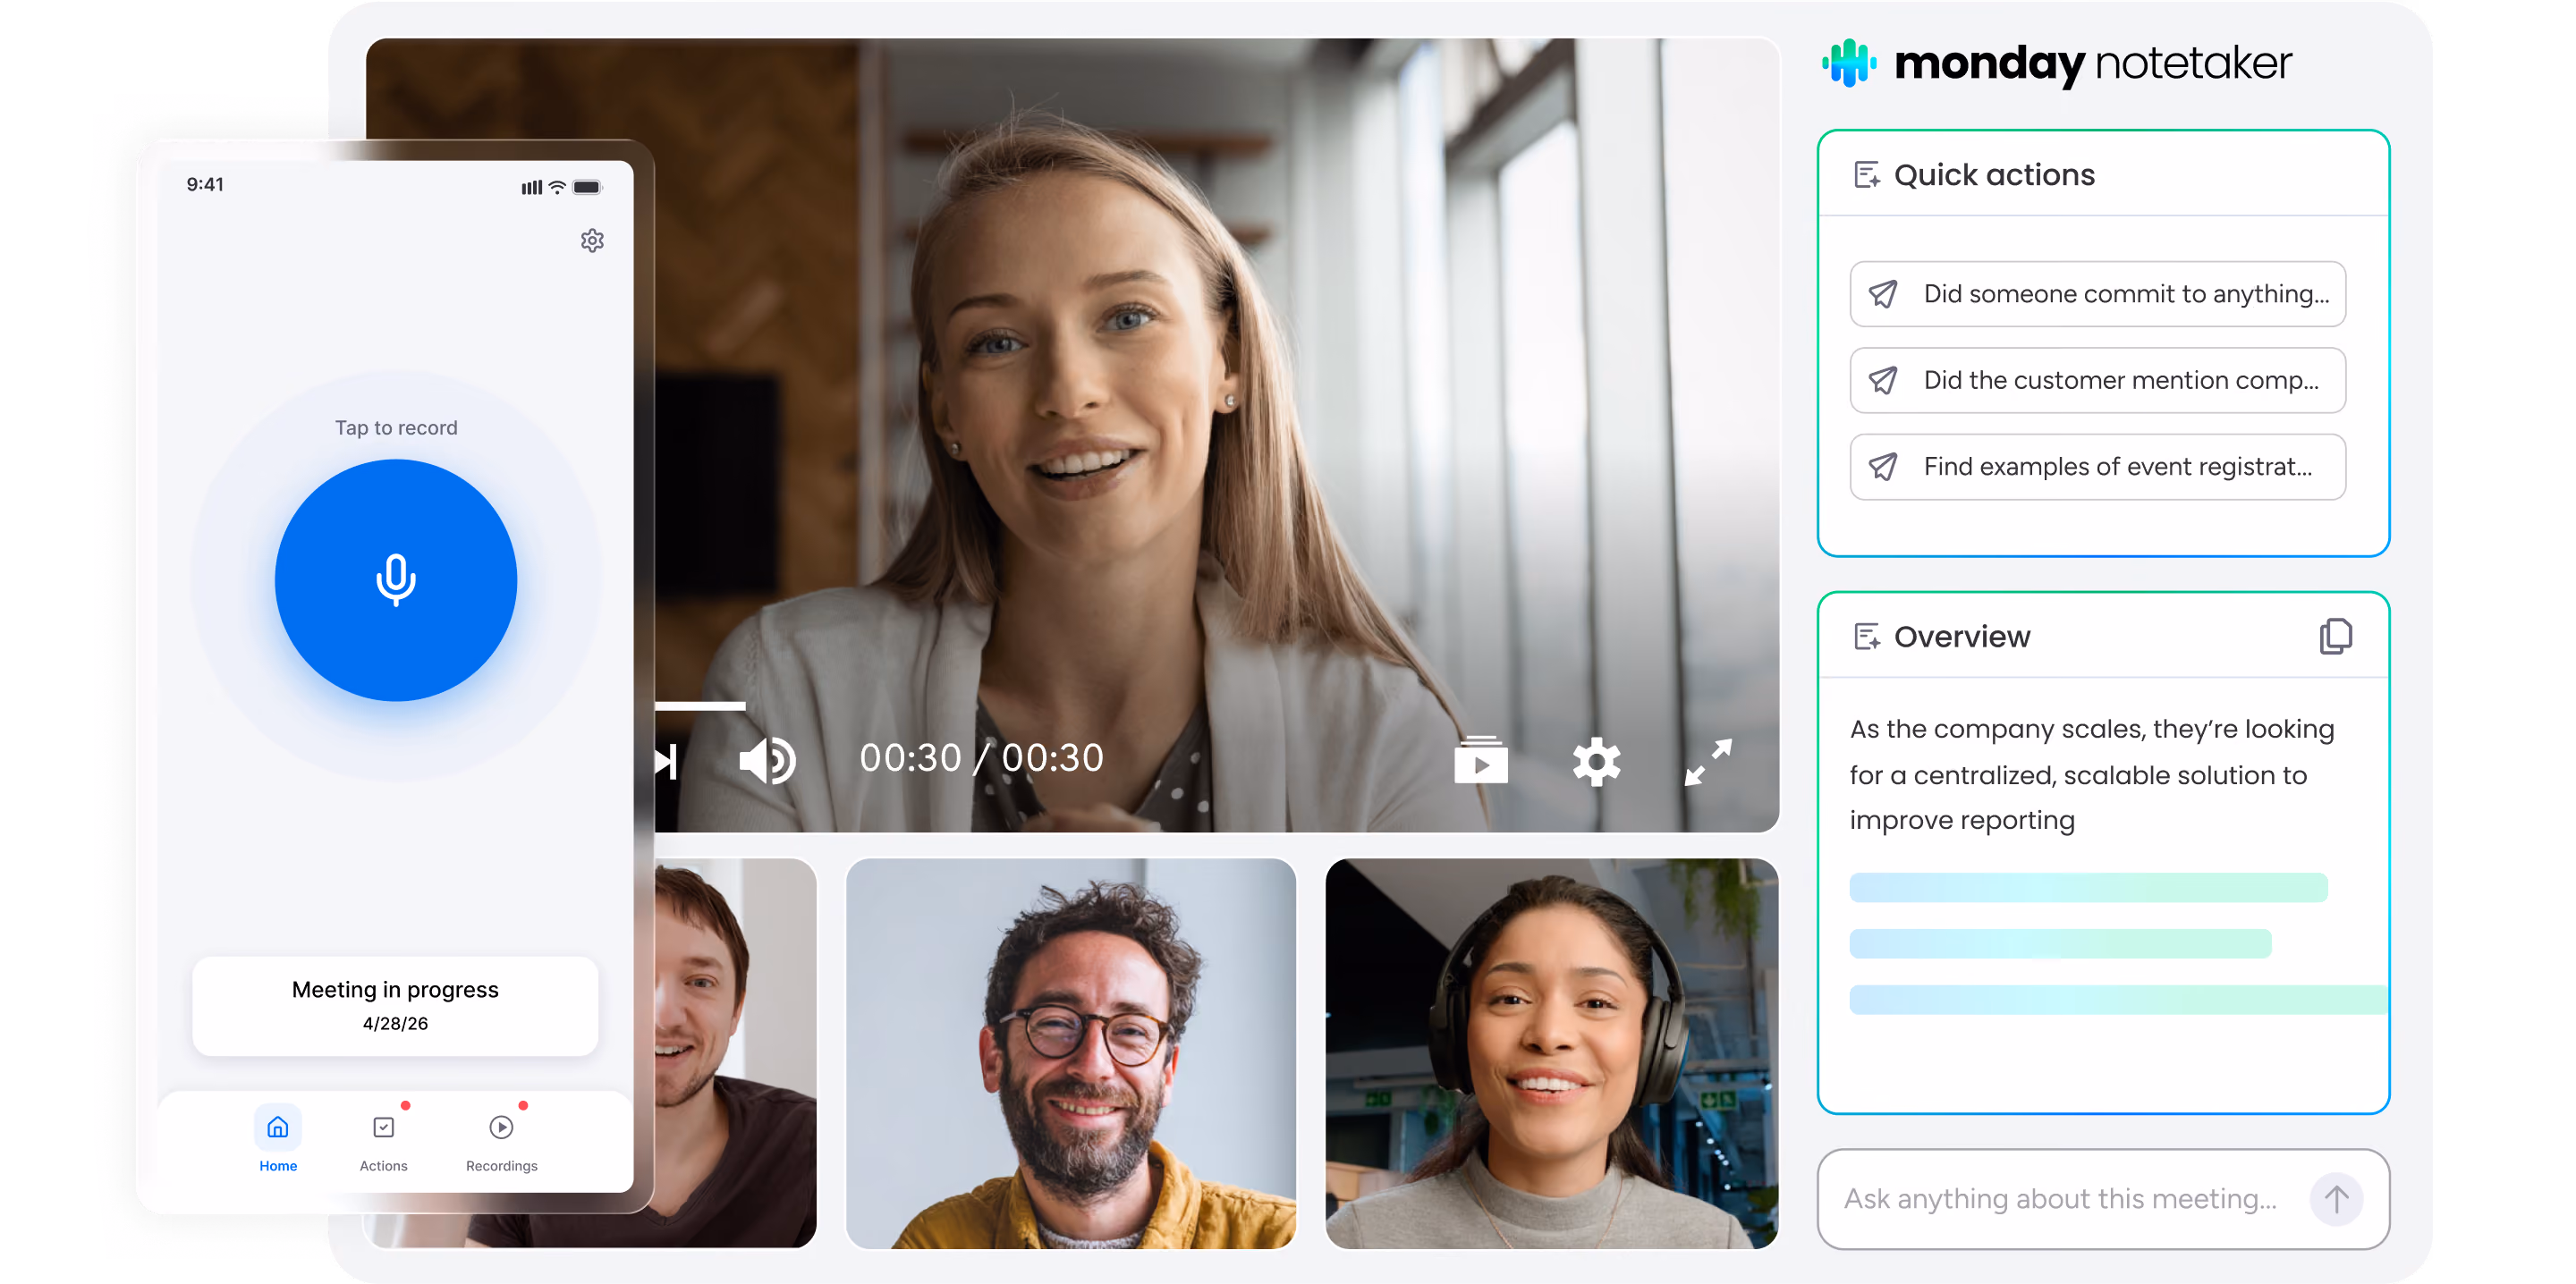Mute the video using the speaker icon
The width and height of the screenshot is (2576, 1284).
pos(767,761)
